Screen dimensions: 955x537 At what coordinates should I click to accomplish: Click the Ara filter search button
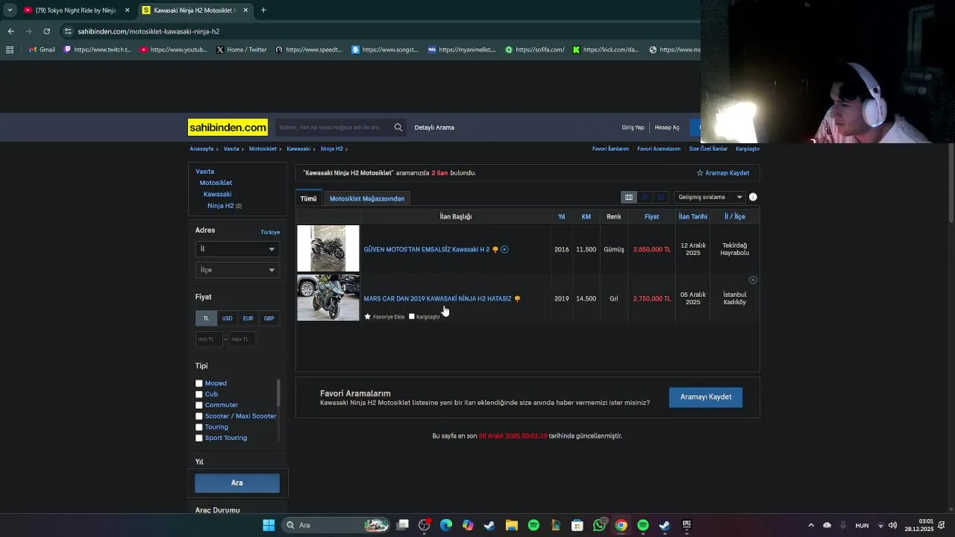coord(237,483)
